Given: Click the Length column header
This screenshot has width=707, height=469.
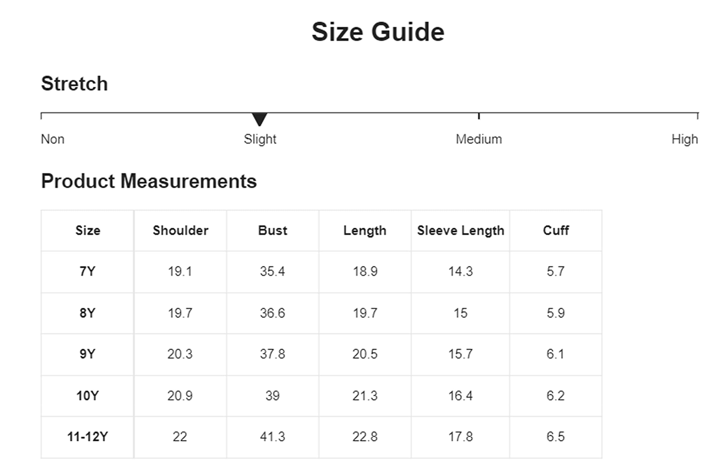Looking at the screenshot, I should [365, 231].
